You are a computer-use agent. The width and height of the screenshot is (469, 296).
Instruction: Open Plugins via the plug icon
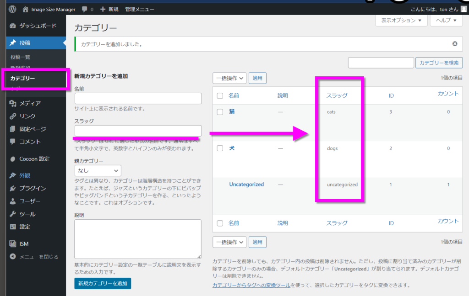point(13,188)
